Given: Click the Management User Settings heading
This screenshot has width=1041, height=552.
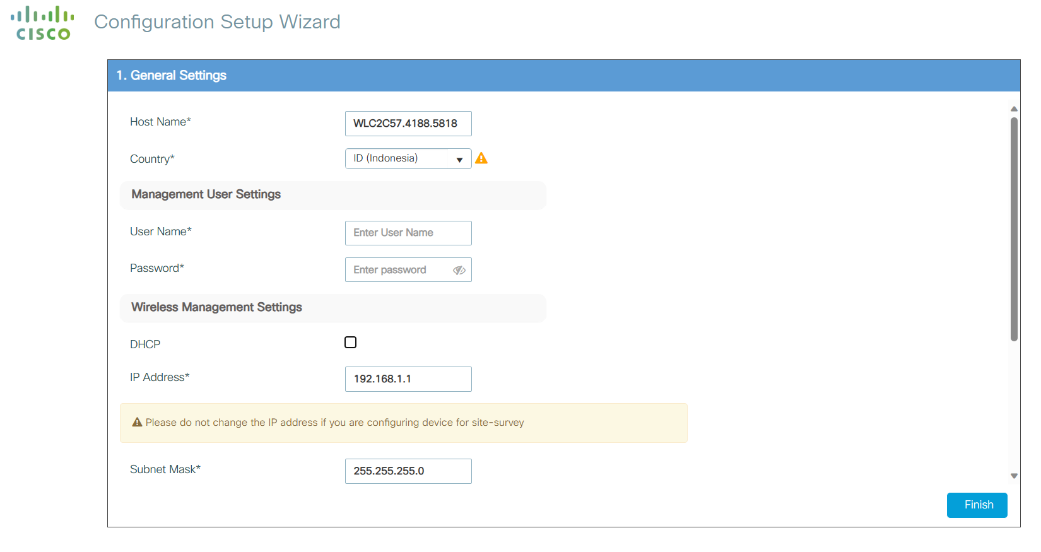Looking at the screenshot, I should (206, 194).
